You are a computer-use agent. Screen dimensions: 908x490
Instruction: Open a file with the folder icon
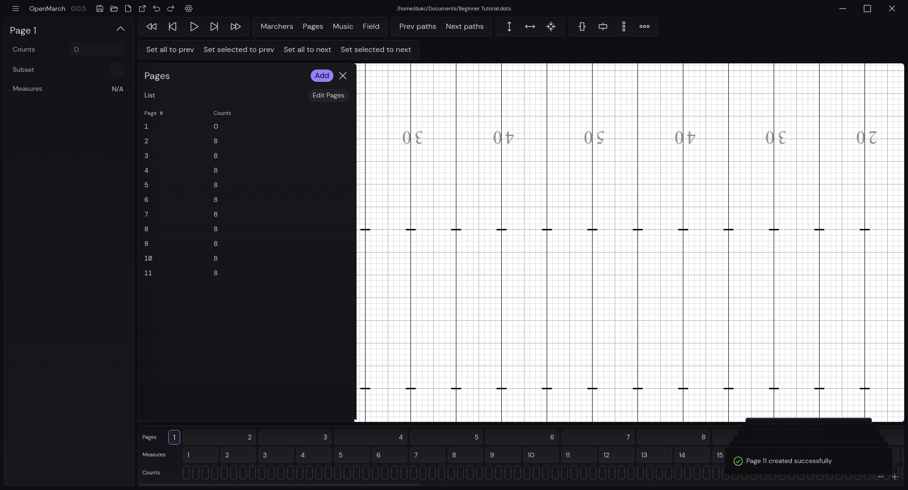113,9
